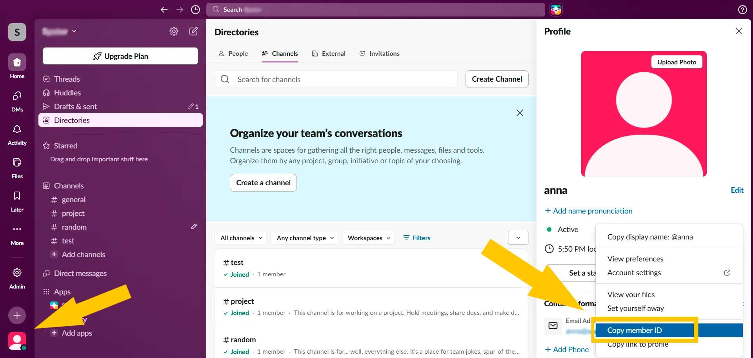The height and width of the screenshot is (358, 753).
Task: Start a new message with compose icon
Action: (193, 31)
